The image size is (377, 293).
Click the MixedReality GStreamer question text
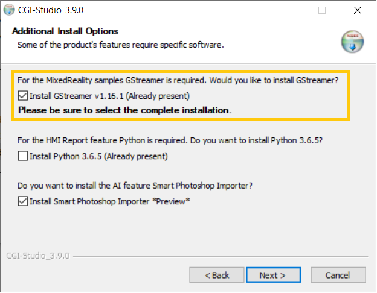(x=178, y=80)
